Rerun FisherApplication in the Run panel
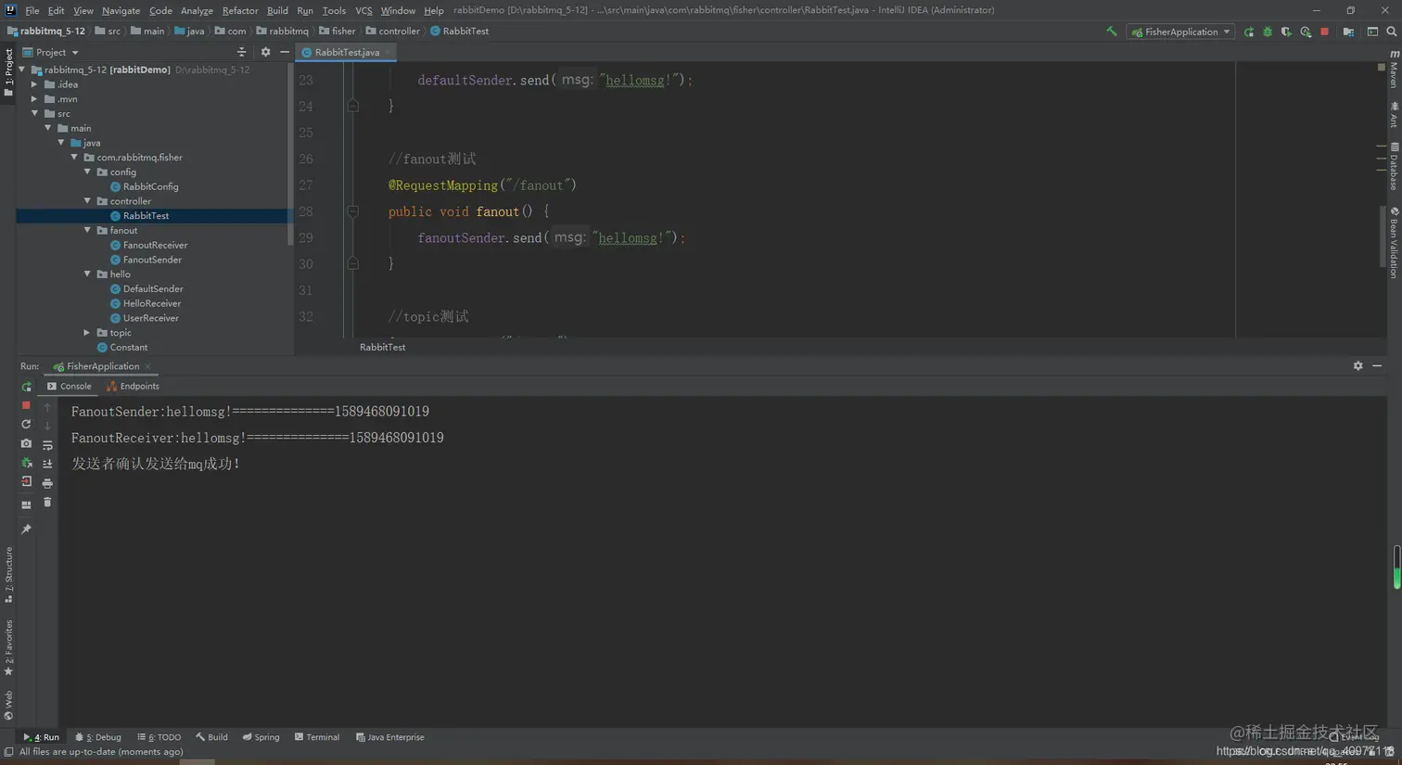 26,386
